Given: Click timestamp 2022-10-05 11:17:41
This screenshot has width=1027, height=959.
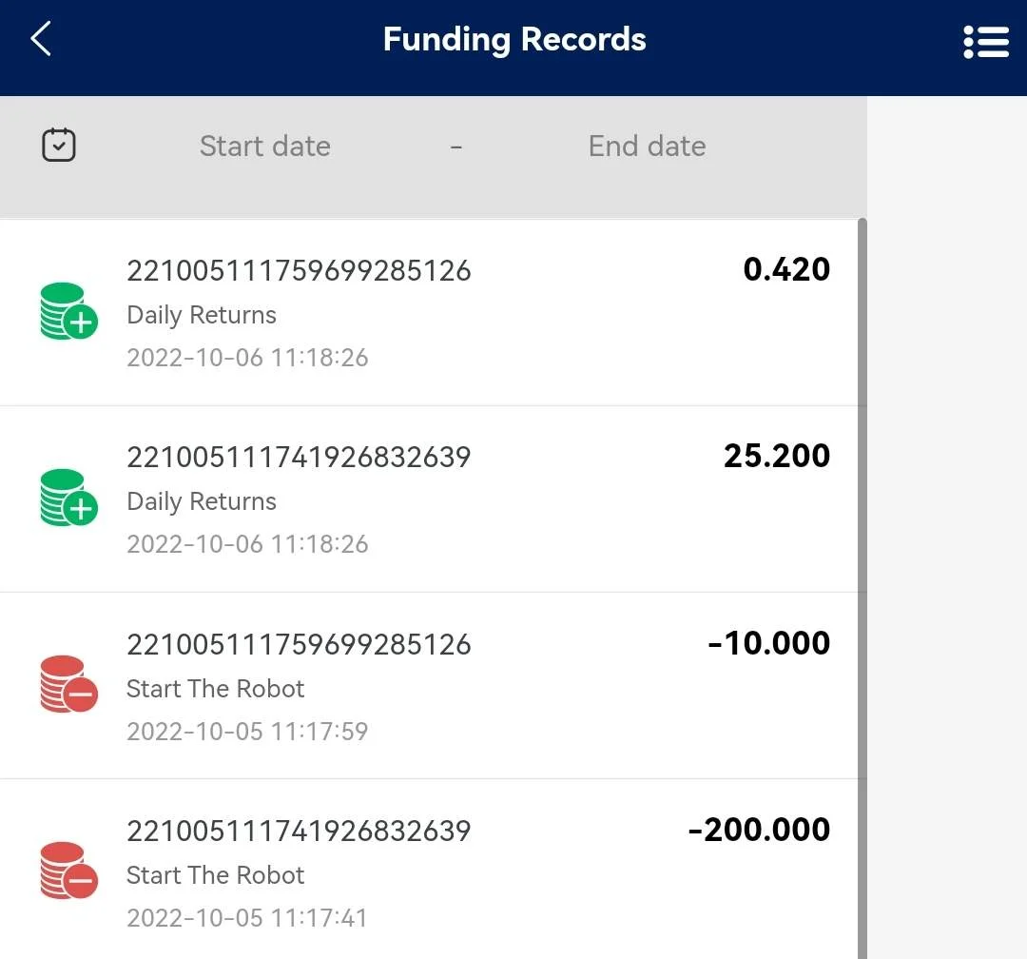Looking at the screenshot, I should [247, 918].
